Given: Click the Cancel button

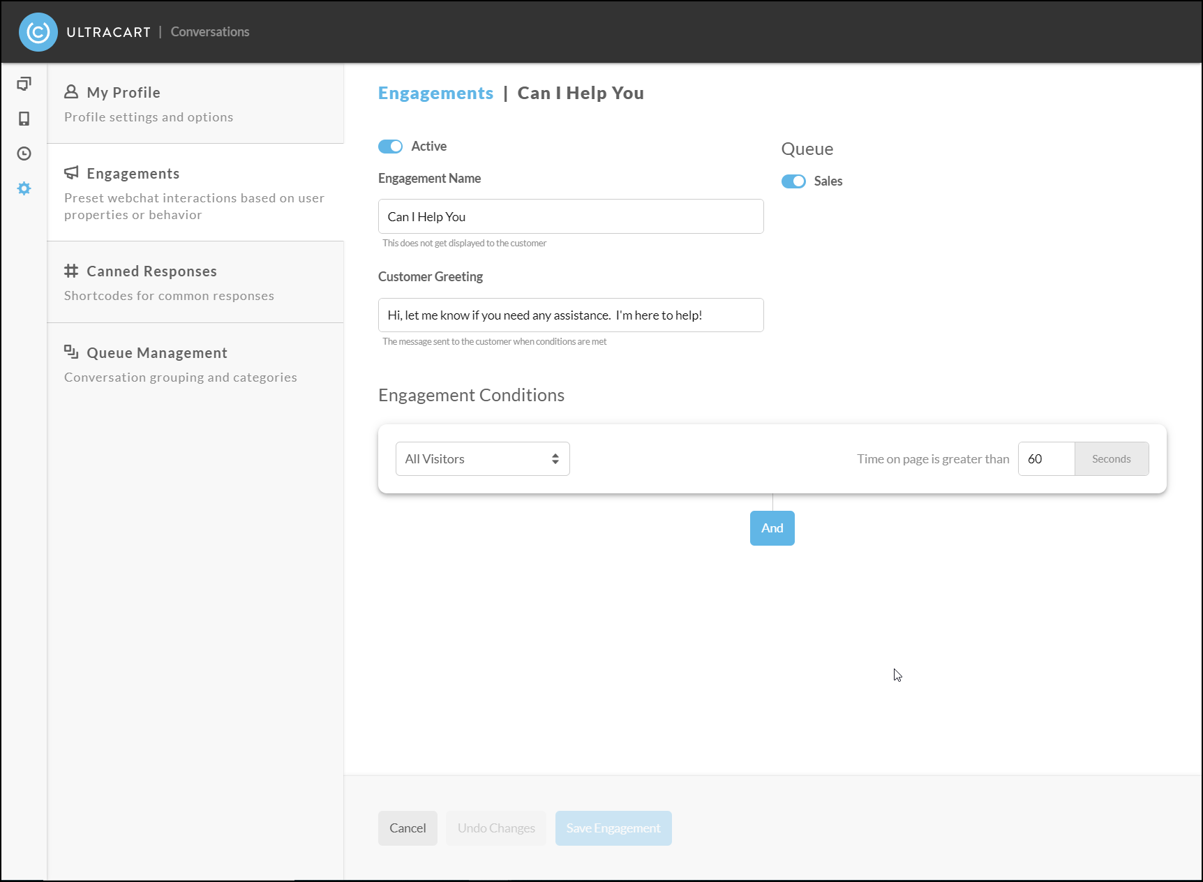Looking at the screenshot, I should (408, 828).
